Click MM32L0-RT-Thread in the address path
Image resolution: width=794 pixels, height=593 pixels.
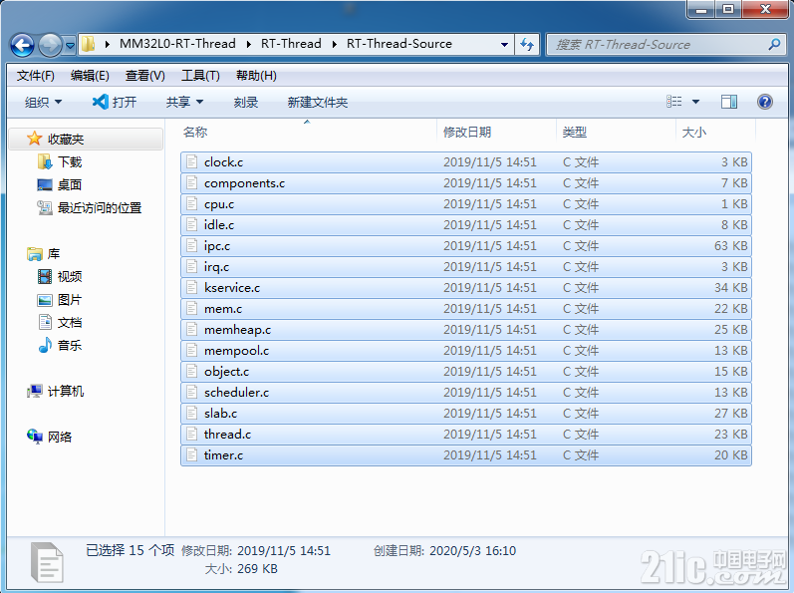pos(177,44)
